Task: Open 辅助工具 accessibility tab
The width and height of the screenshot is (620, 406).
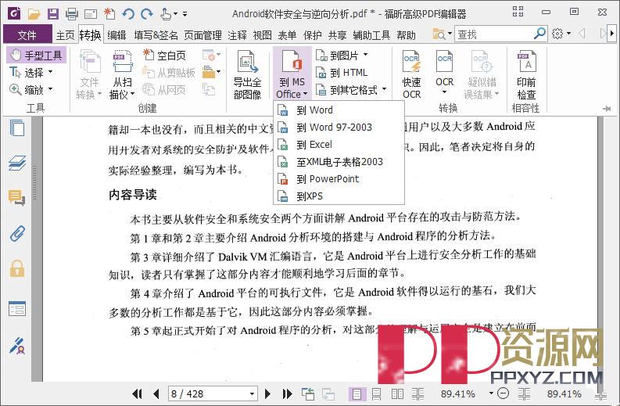Action: 371,35
